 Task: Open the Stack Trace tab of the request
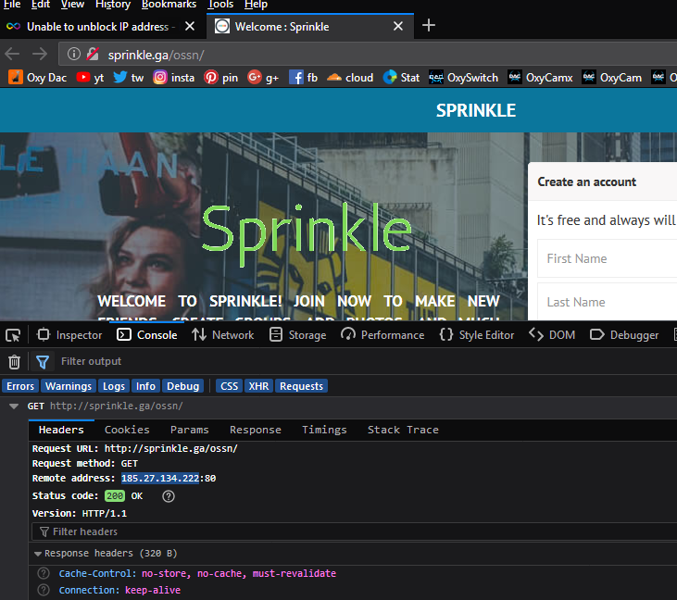[403, 430]
